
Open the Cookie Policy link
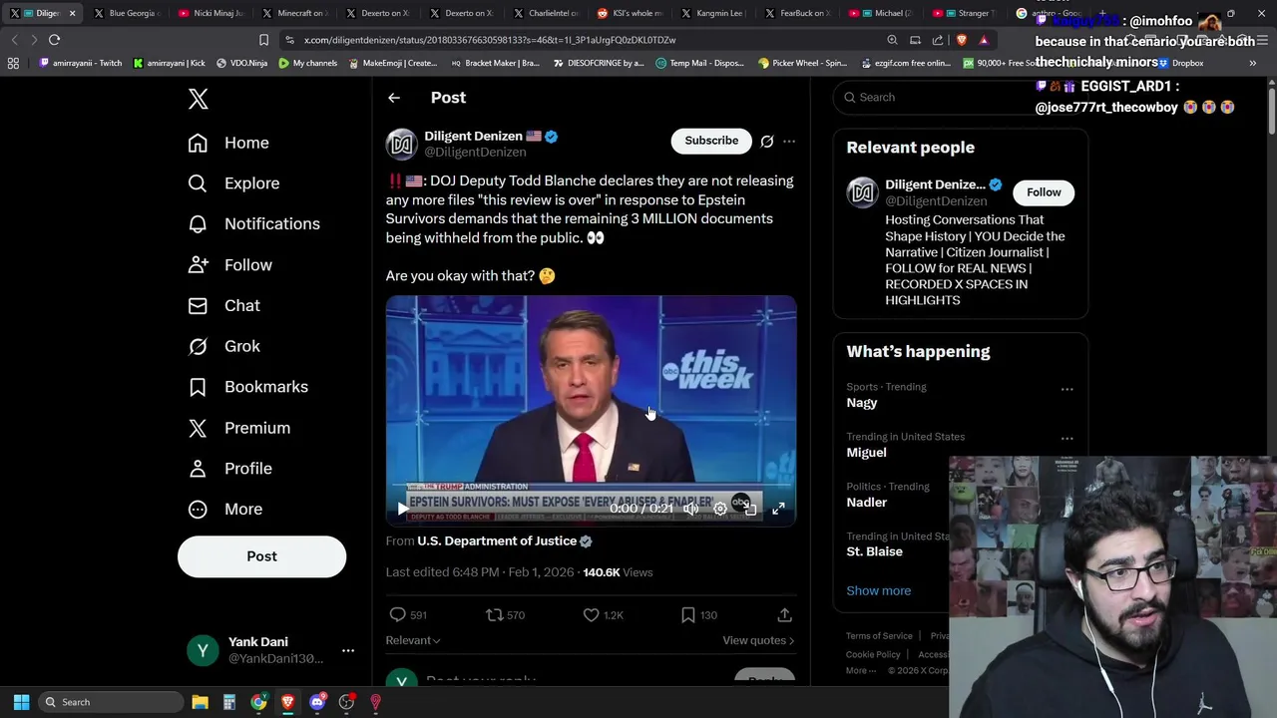point(873,655)
